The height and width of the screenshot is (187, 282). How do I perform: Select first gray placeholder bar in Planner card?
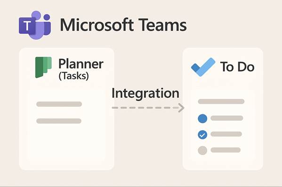59,104
